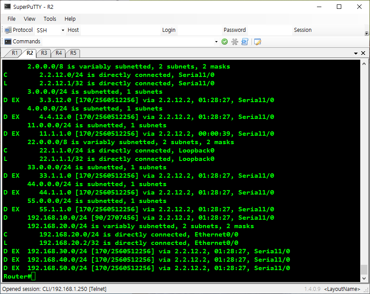This screenshot has height=294, width=370.
Task: Click the green checkmark send command icon
Action: pos(225,42)
